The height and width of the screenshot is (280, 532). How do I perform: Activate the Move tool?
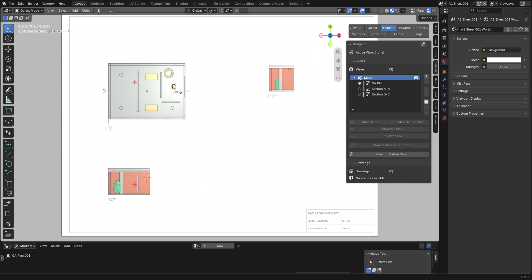tap(8, 49)
